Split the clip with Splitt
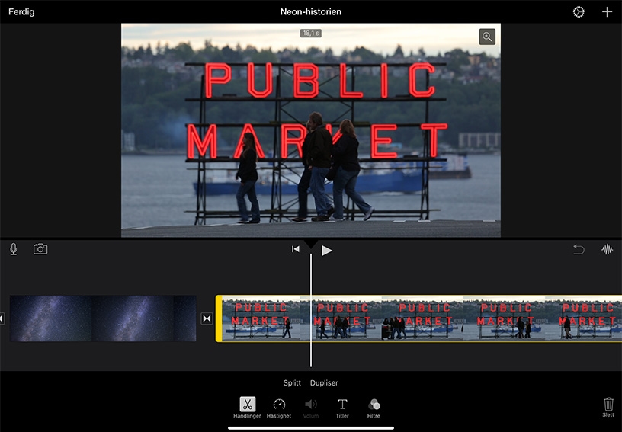Viewport: 622px width, 432px height. click(292, 382)
